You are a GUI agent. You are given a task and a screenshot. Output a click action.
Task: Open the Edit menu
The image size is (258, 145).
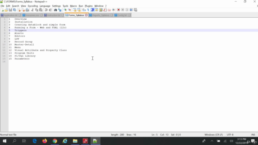pyautogui.click(x=8, y=6)
